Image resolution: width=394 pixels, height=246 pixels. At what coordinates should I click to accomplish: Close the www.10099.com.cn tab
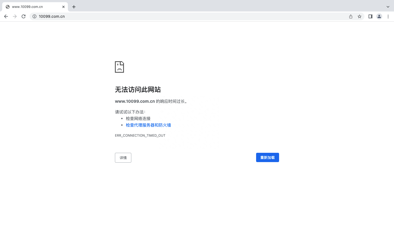click(x=63, y=7)
